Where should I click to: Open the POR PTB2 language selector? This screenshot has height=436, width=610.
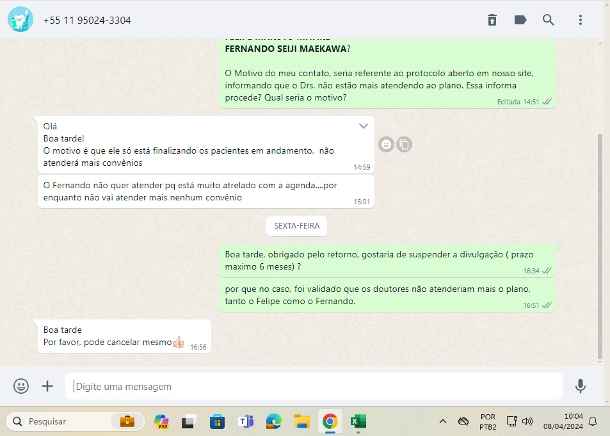pos(488,421)
